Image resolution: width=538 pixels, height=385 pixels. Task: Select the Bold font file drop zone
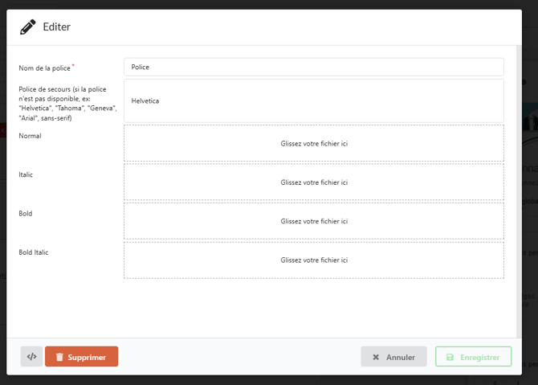click(x=313, y=221)
